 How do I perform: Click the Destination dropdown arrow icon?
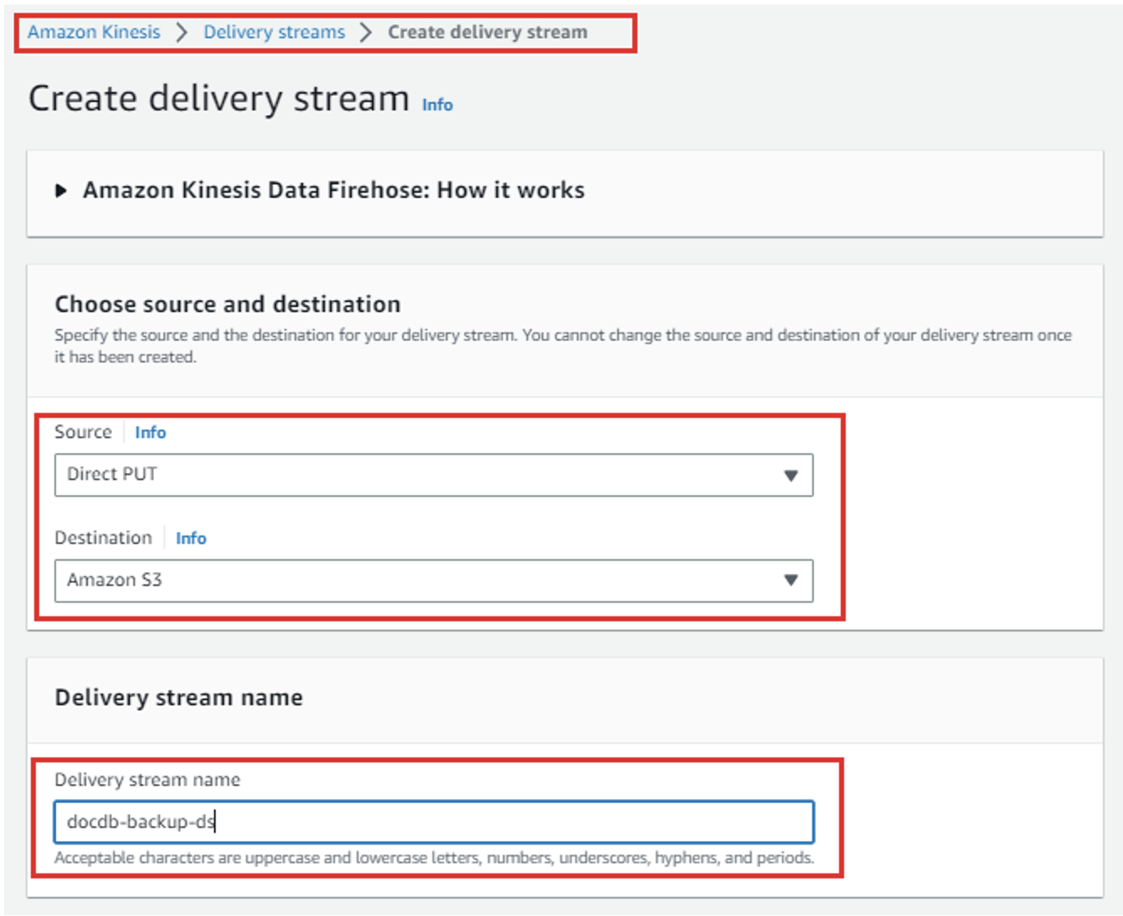click(791, 580)
